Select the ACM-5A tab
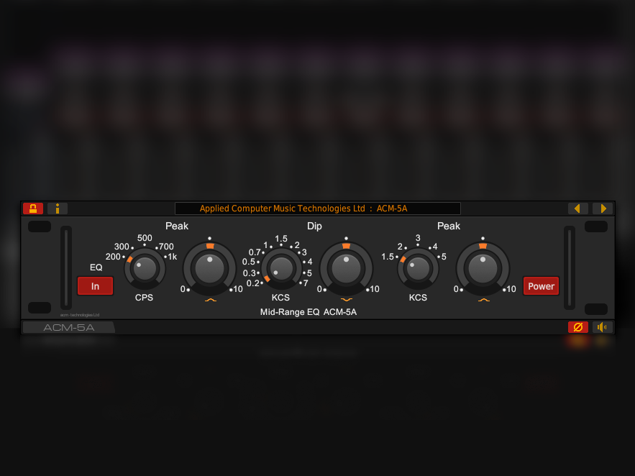This screenshot has width=635, height=476. pos(68,328)
